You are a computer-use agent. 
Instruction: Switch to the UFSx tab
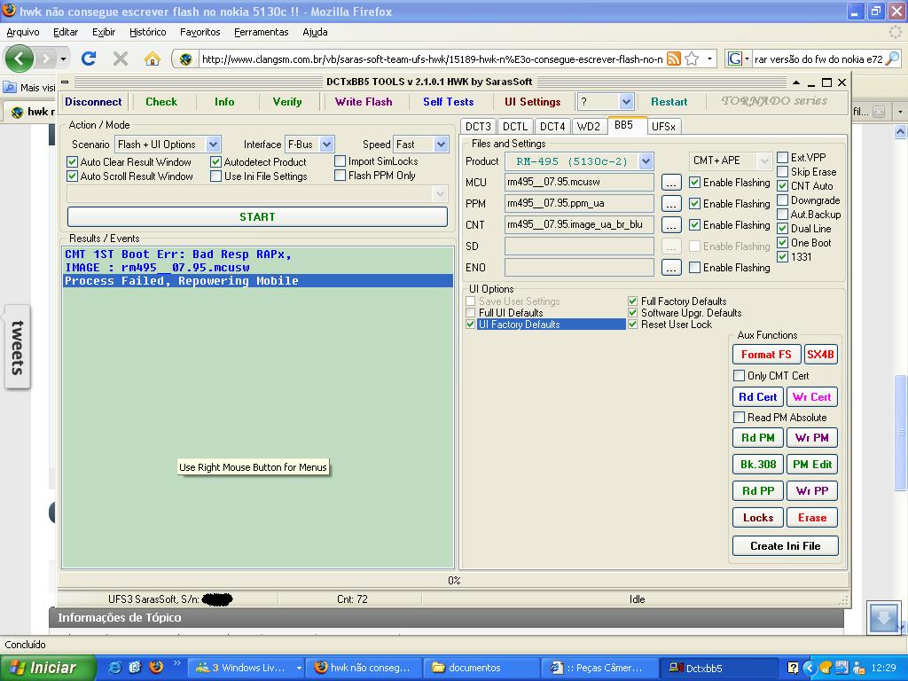coord(663,126)
